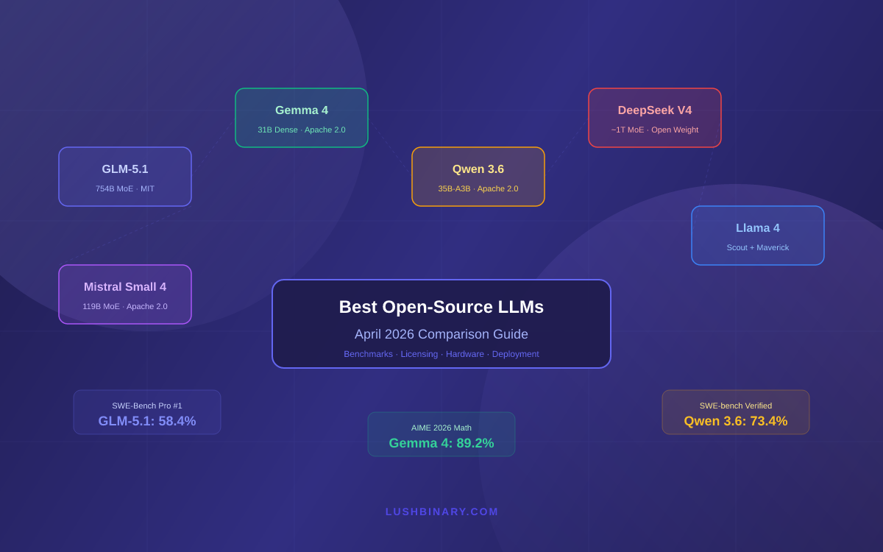This screenshot has height=552, width=883.
Task: Open the Mistral Small 4 model card
Action: click(124, 294)
